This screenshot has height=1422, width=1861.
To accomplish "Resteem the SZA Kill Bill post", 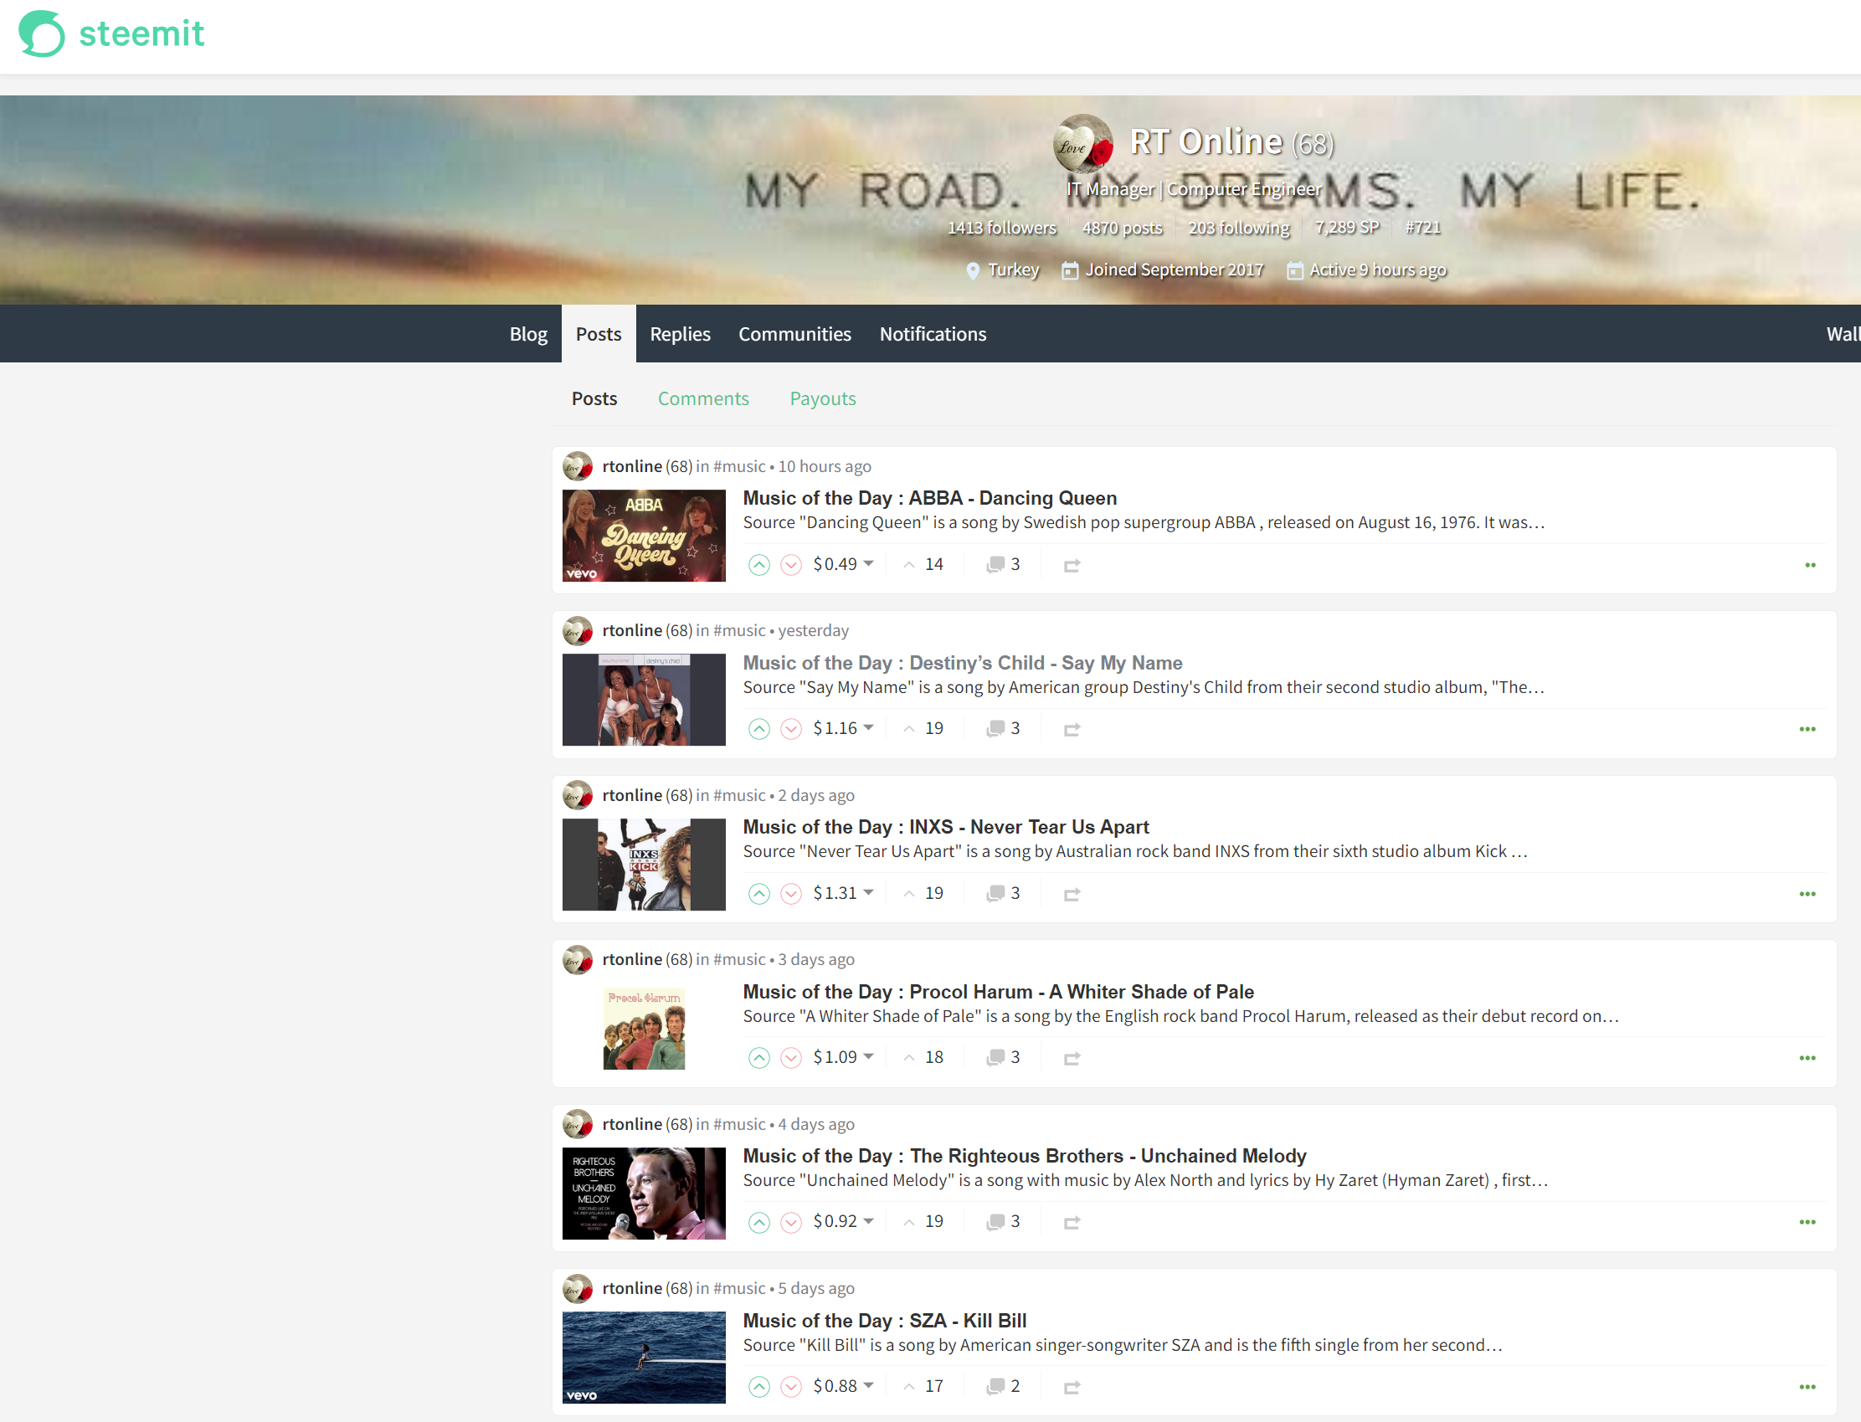I will 1072,1388.
